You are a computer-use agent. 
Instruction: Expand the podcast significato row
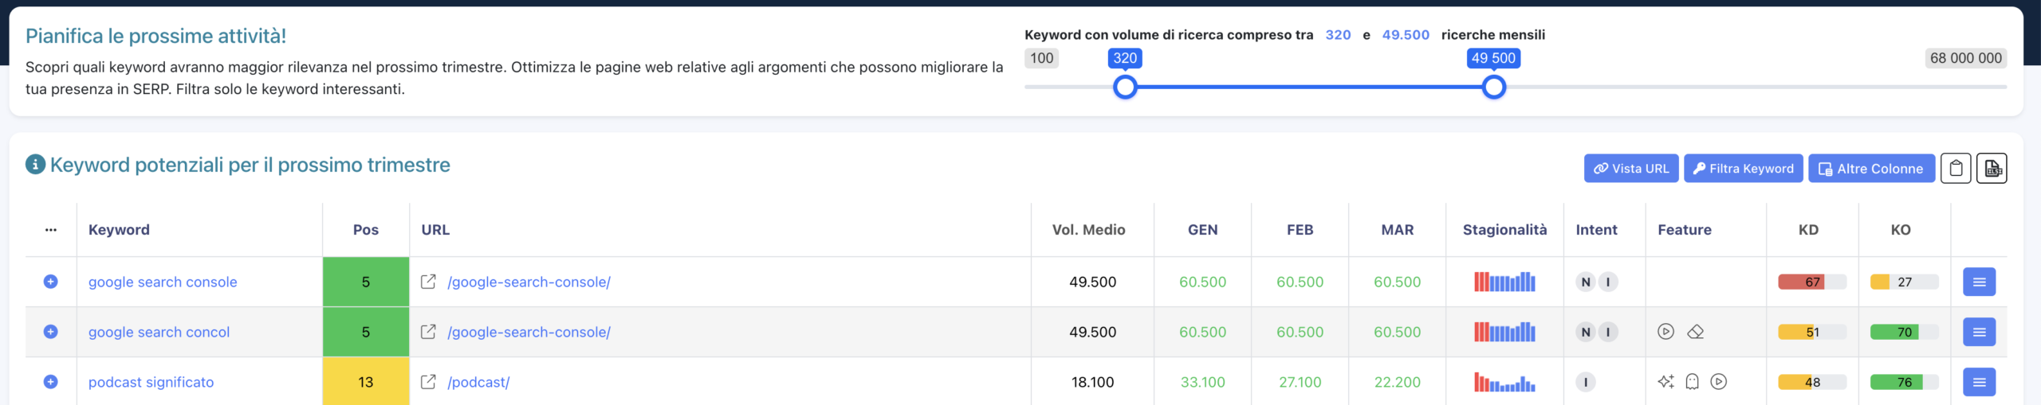pyautogui.click(x=50, y=382)
